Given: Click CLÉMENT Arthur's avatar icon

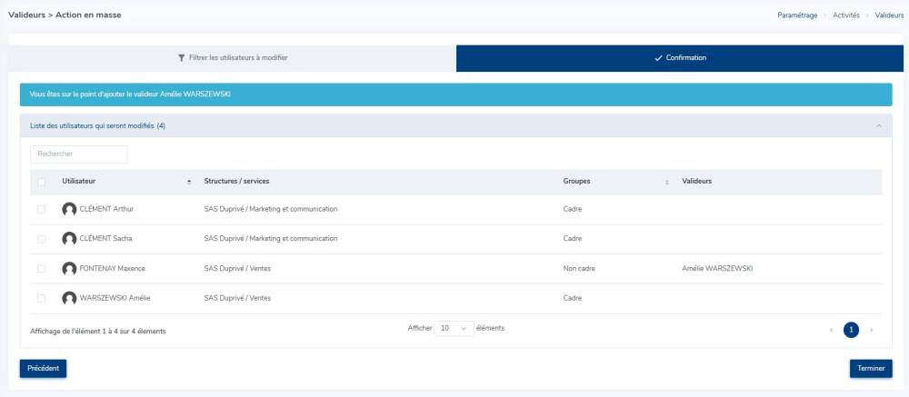Looking at the screenshot, I should [69, 209].
